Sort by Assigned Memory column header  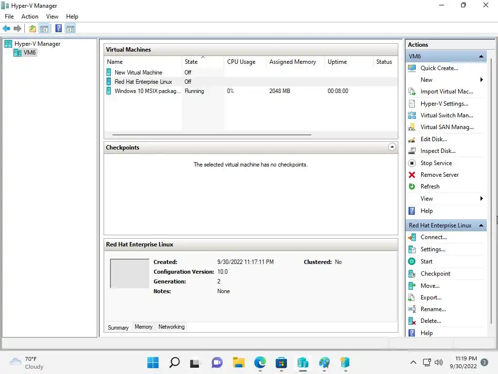click(295, 62)
